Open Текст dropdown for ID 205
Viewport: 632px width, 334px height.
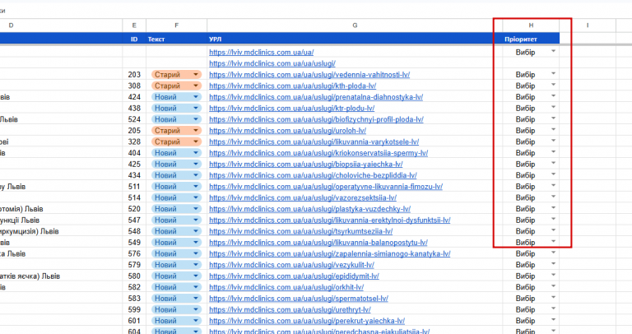pos(196,131)
